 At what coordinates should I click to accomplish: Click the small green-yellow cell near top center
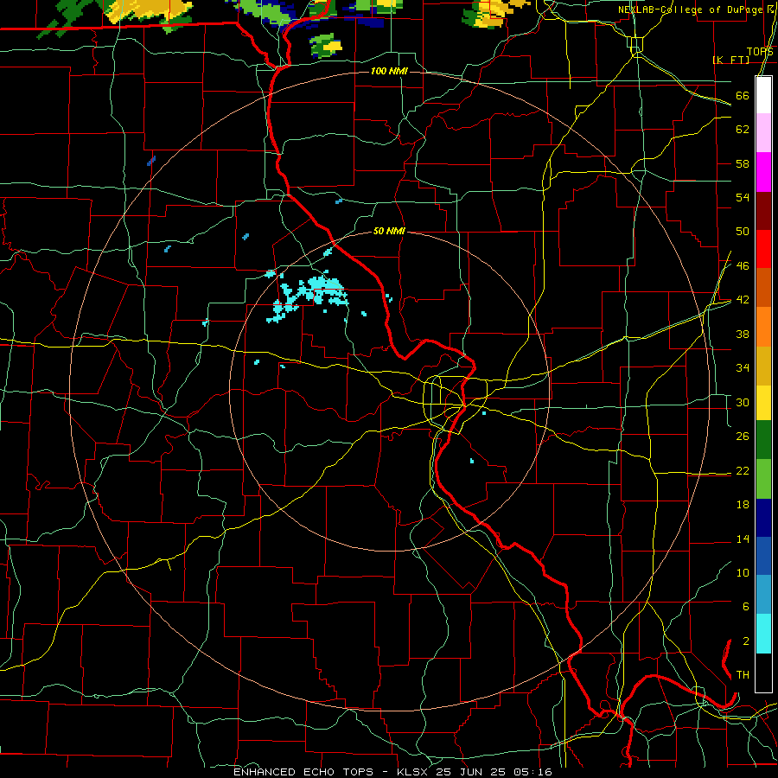[x=326, y=45]
